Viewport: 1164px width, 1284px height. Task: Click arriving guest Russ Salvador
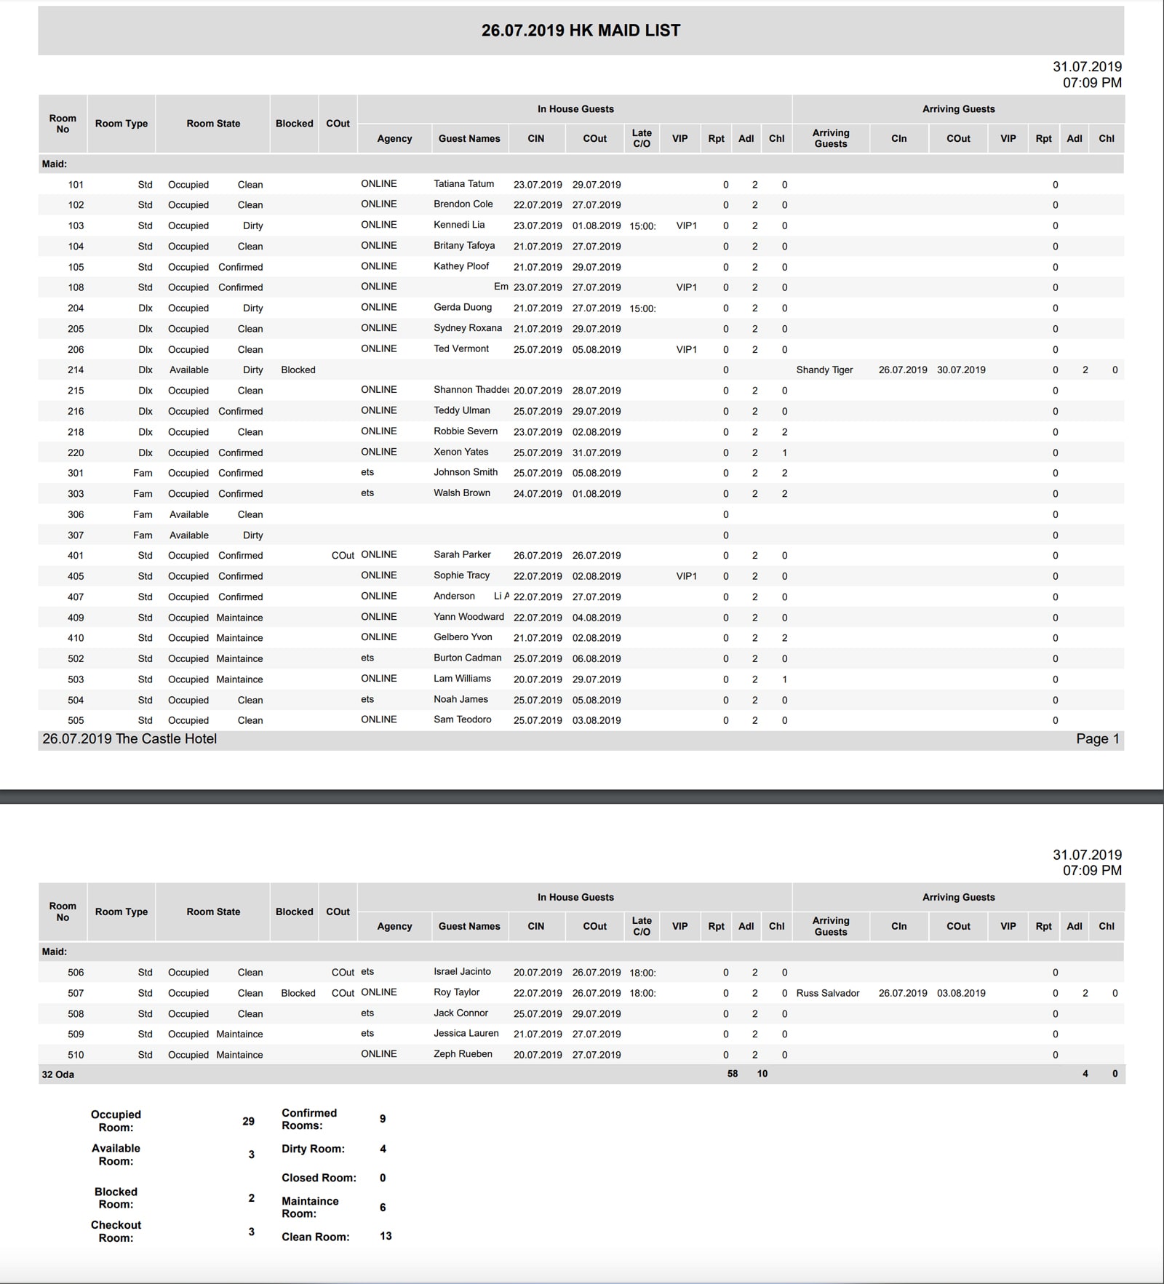click(828, 993)
